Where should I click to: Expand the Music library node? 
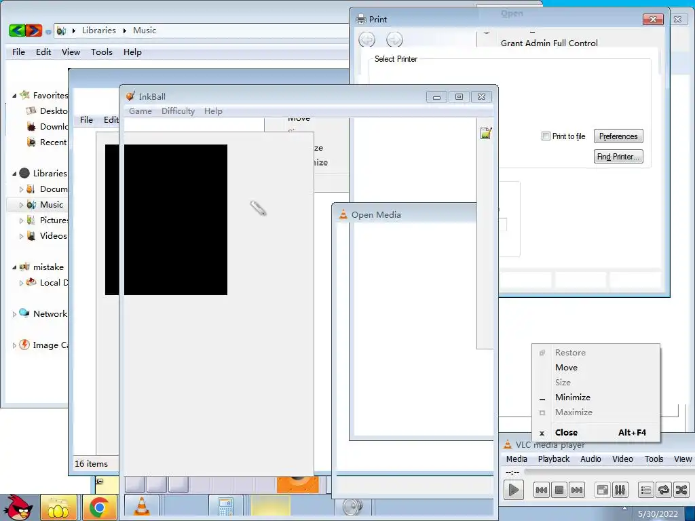pyautogui.click(x=21, y=205)
